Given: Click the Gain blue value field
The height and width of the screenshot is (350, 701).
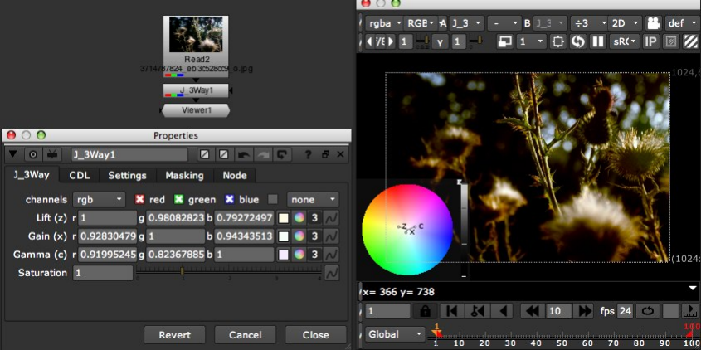Looking at the screenshot, I should [244, 236].
